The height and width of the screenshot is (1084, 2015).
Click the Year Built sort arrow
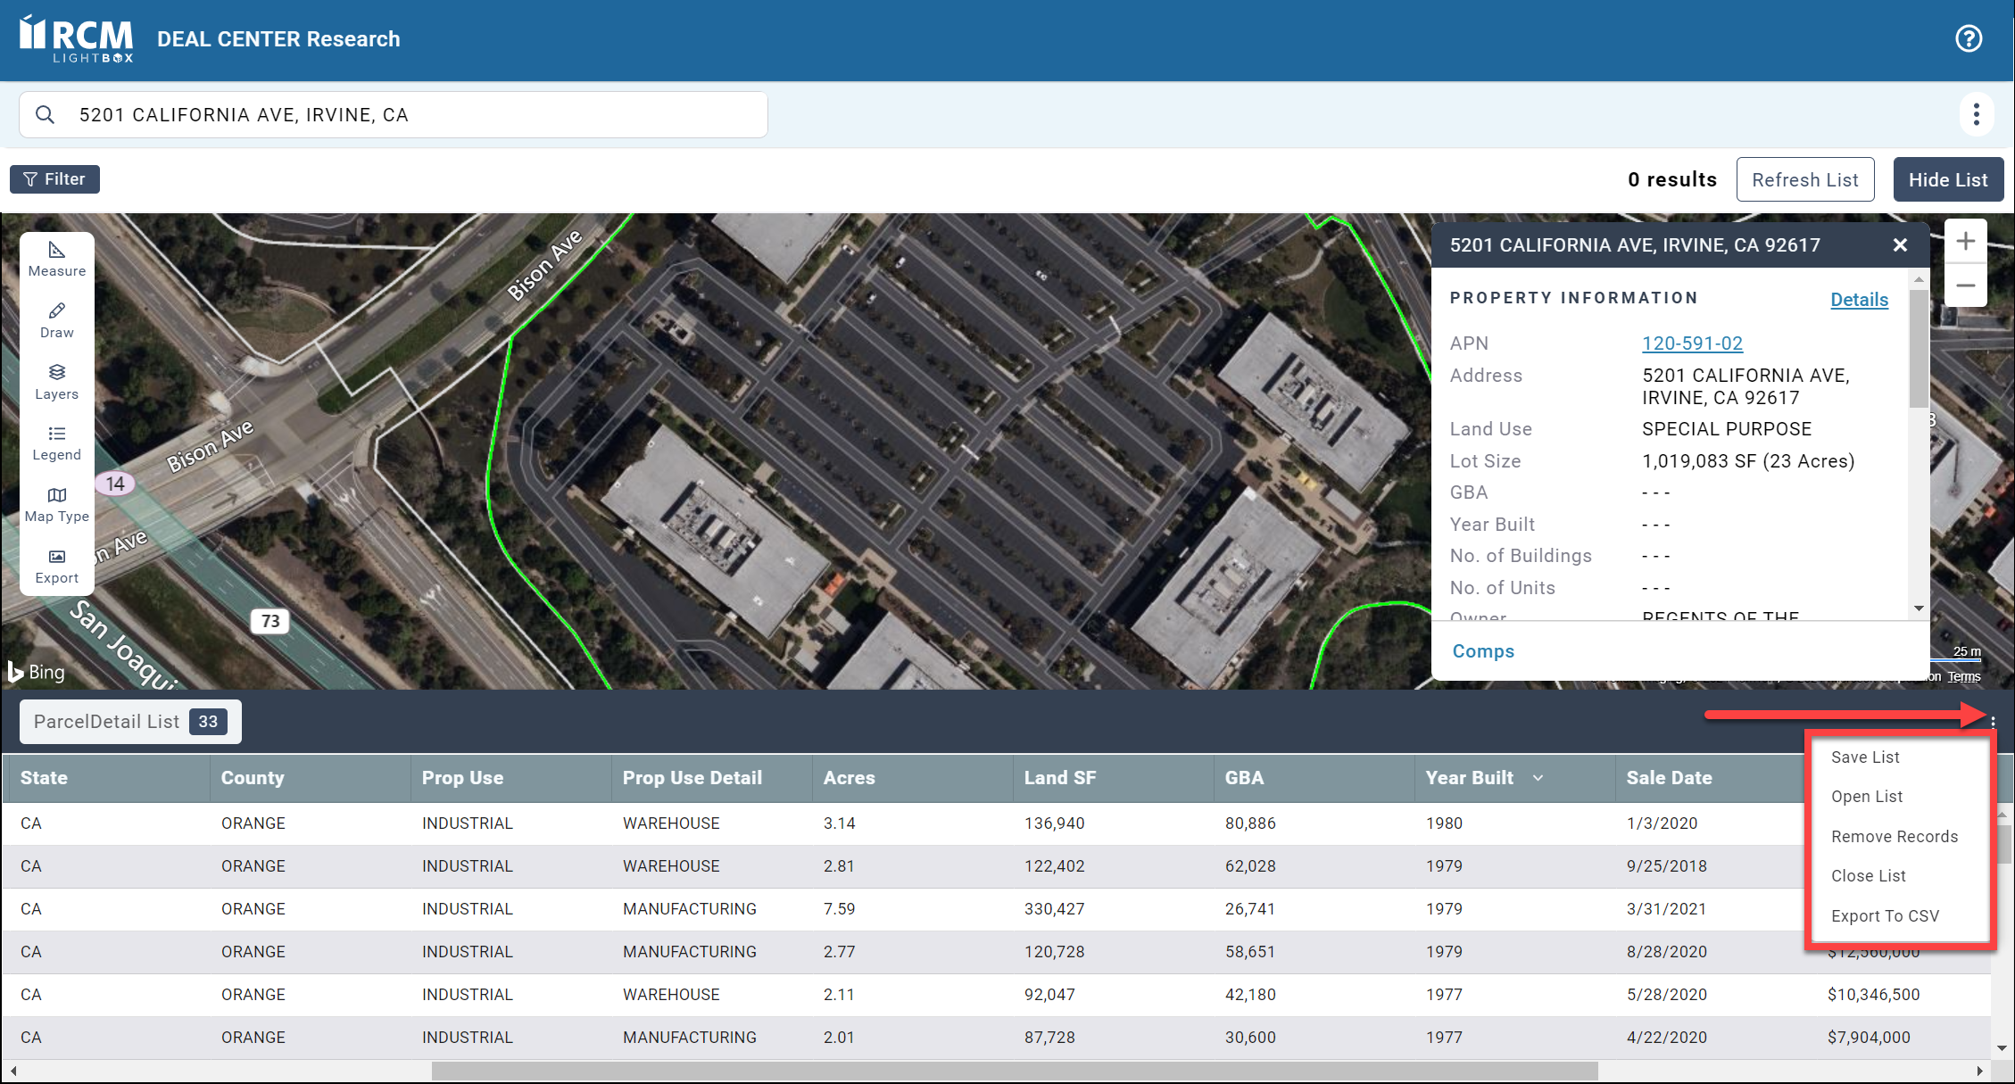1538,778
